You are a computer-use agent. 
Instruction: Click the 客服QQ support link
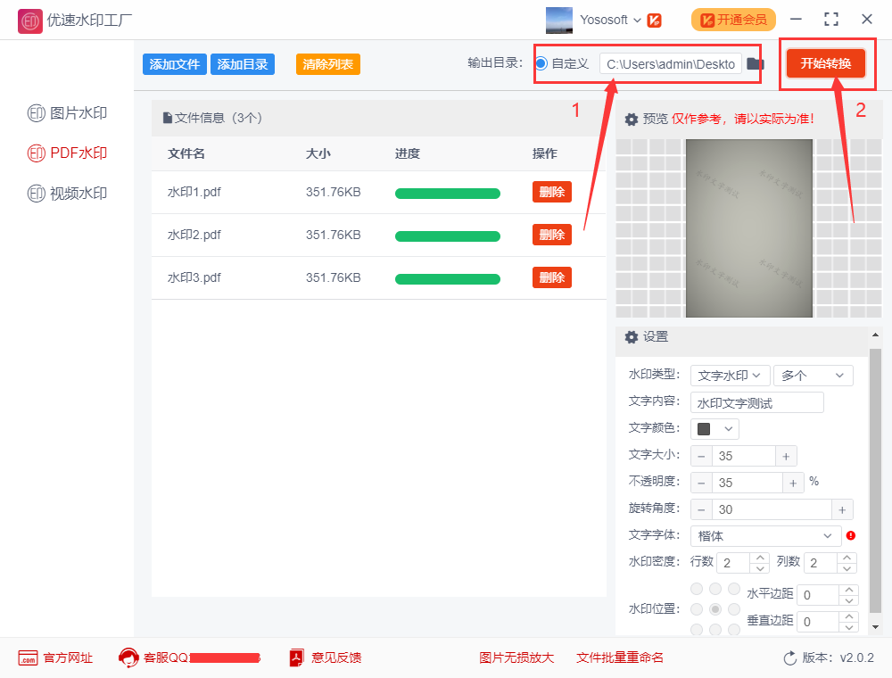click(189, 658)
